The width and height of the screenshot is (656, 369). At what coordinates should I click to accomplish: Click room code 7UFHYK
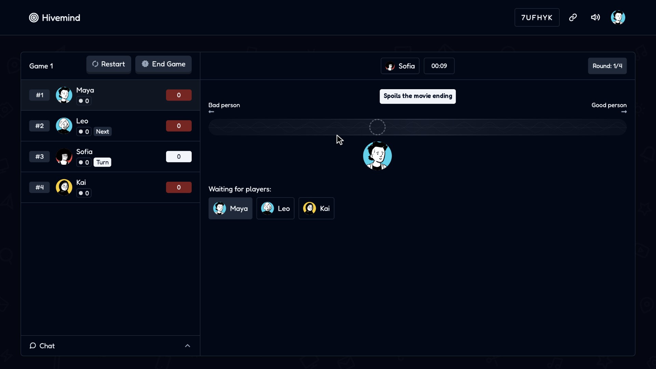coord(537,17)
